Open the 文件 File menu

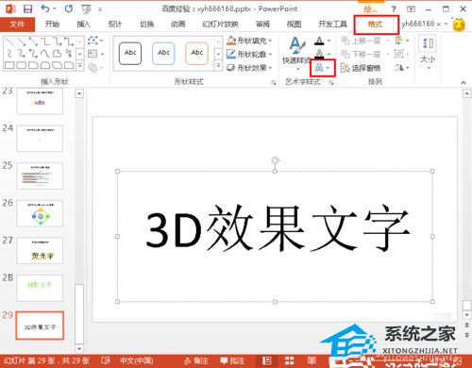(x=17, y=25)
